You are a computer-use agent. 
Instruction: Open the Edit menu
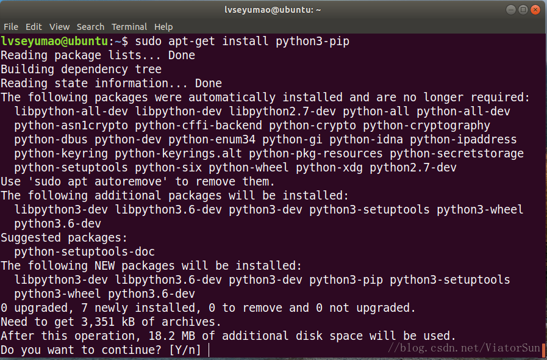pyautogui.click(x=34, y=27)
